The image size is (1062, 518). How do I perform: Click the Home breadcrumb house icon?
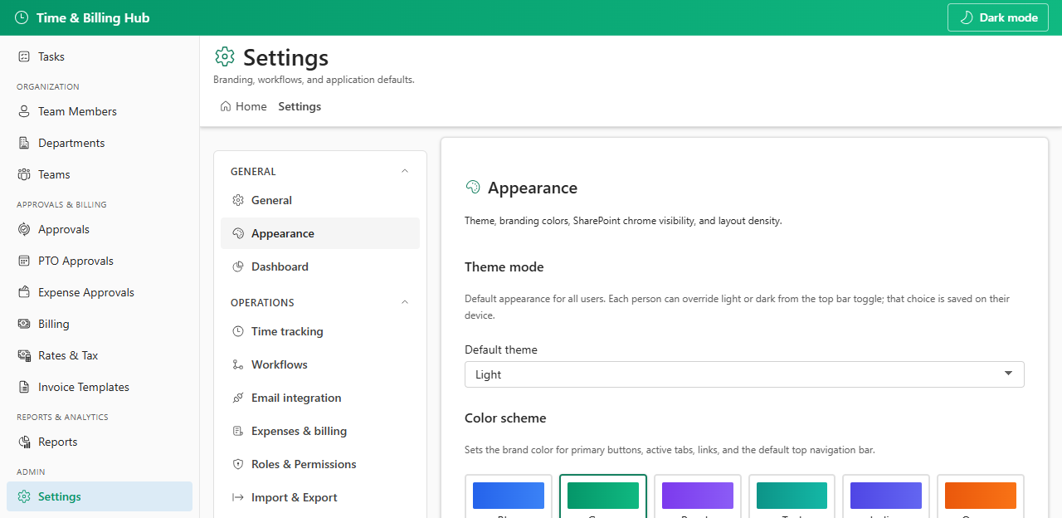point(226,106)
